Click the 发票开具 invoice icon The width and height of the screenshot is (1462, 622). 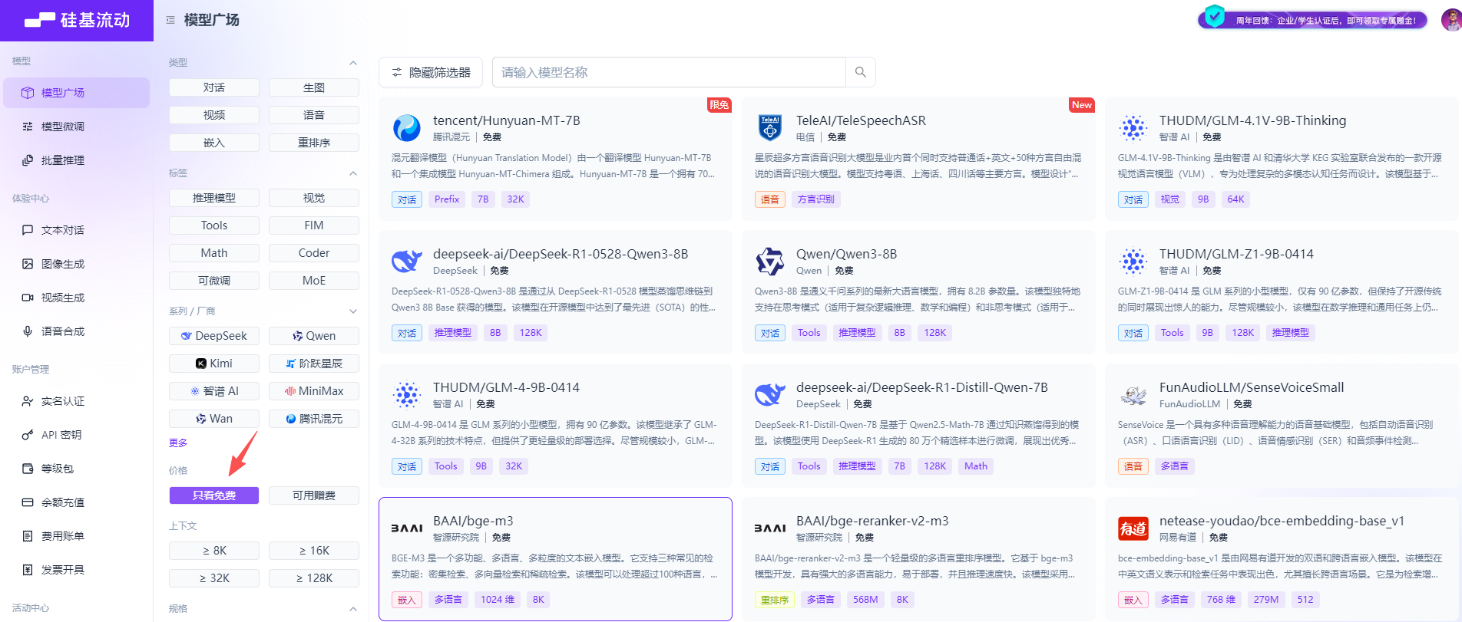(28, 570)
